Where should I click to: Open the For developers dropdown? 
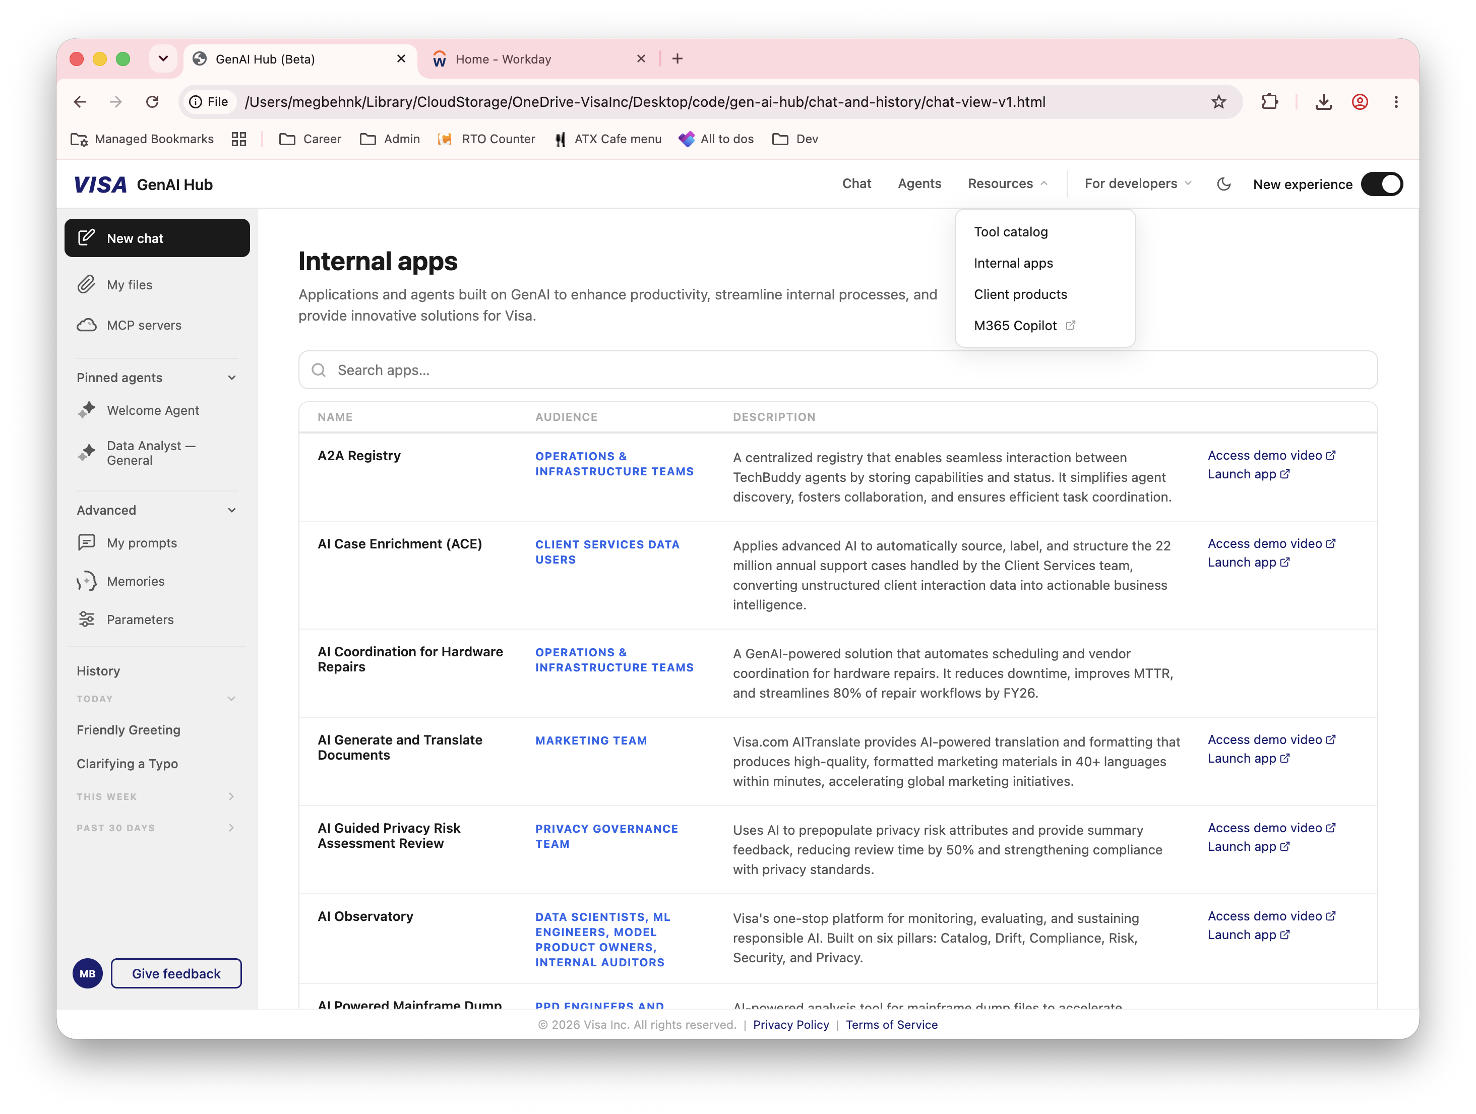click(x=1138, y=183)
